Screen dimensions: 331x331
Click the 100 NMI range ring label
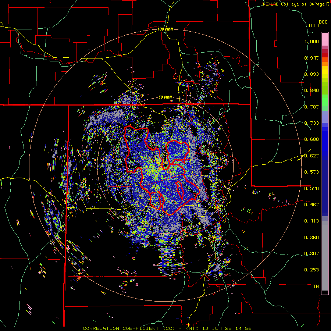point(165,29)
